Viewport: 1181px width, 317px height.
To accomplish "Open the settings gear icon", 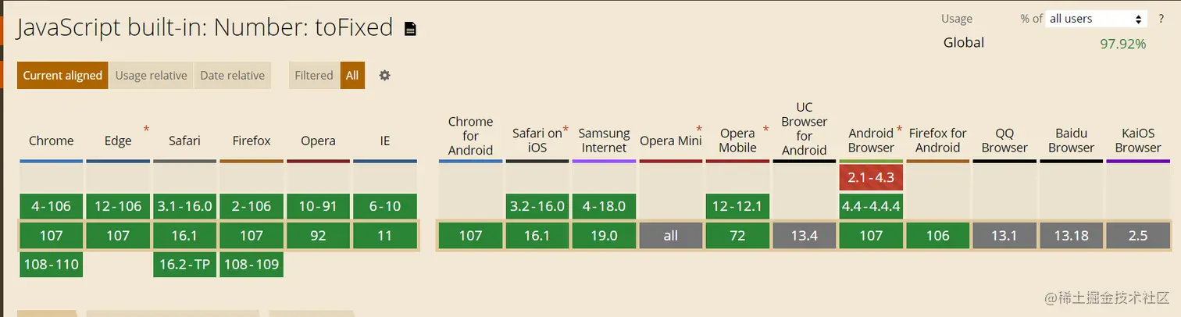I will click(384, 76).
